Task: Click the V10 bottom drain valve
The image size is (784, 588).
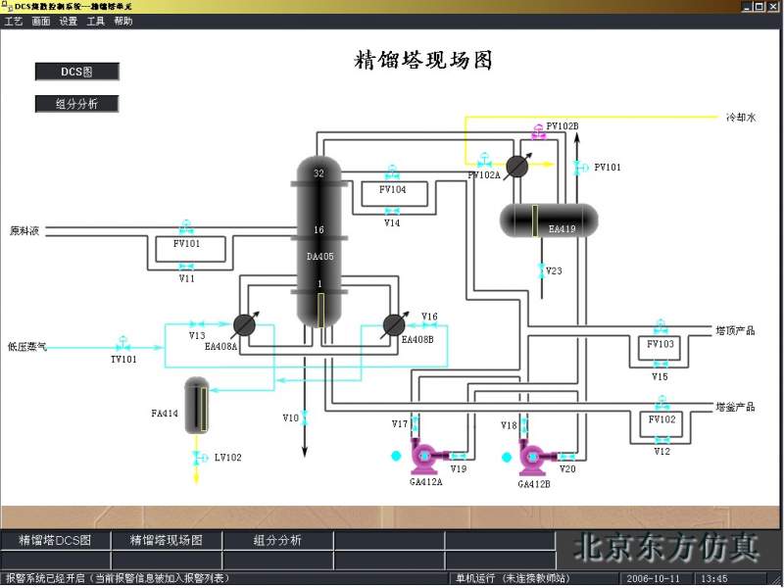Action: 305,418
